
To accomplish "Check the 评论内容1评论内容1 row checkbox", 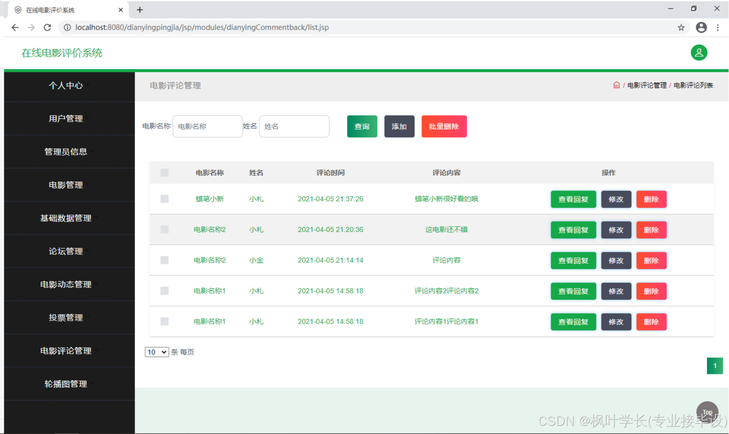I will pyautogui.click(x=164, y=321).
